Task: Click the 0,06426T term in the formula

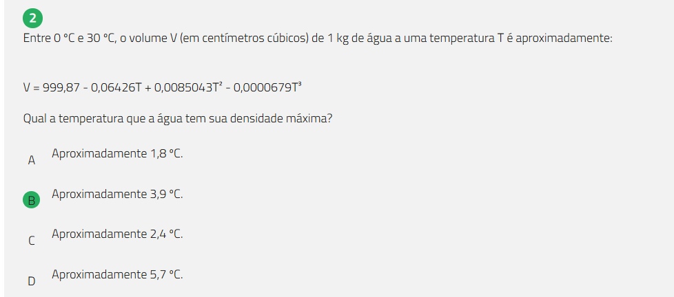Action: click(x=116, y=87)
